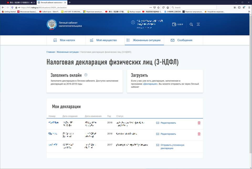Click the Статус column header

point(120,116)
